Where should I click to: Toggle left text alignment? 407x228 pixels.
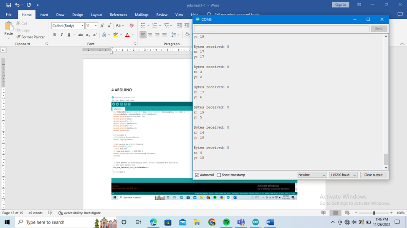tap(143, 35)
